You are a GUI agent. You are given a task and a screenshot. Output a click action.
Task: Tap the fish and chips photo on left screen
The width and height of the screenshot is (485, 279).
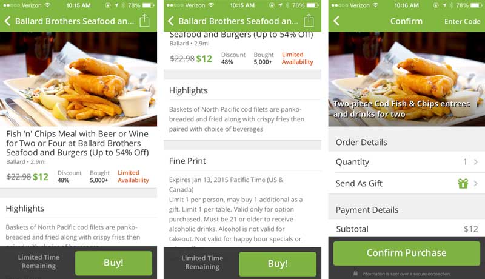point(79,79)
